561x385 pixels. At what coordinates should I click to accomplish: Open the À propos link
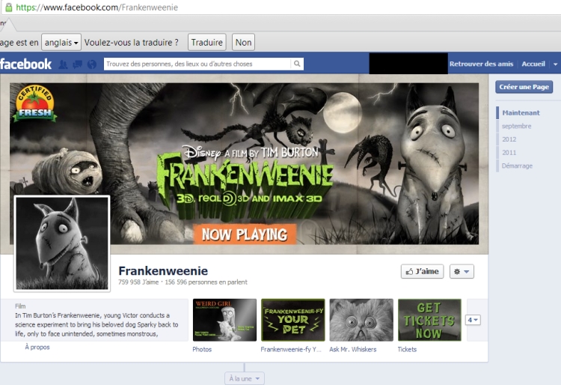pyautogui.click(x=37, y=347)
